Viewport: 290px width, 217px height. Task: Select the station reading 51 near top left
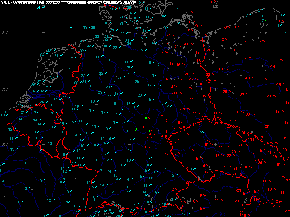39,8
